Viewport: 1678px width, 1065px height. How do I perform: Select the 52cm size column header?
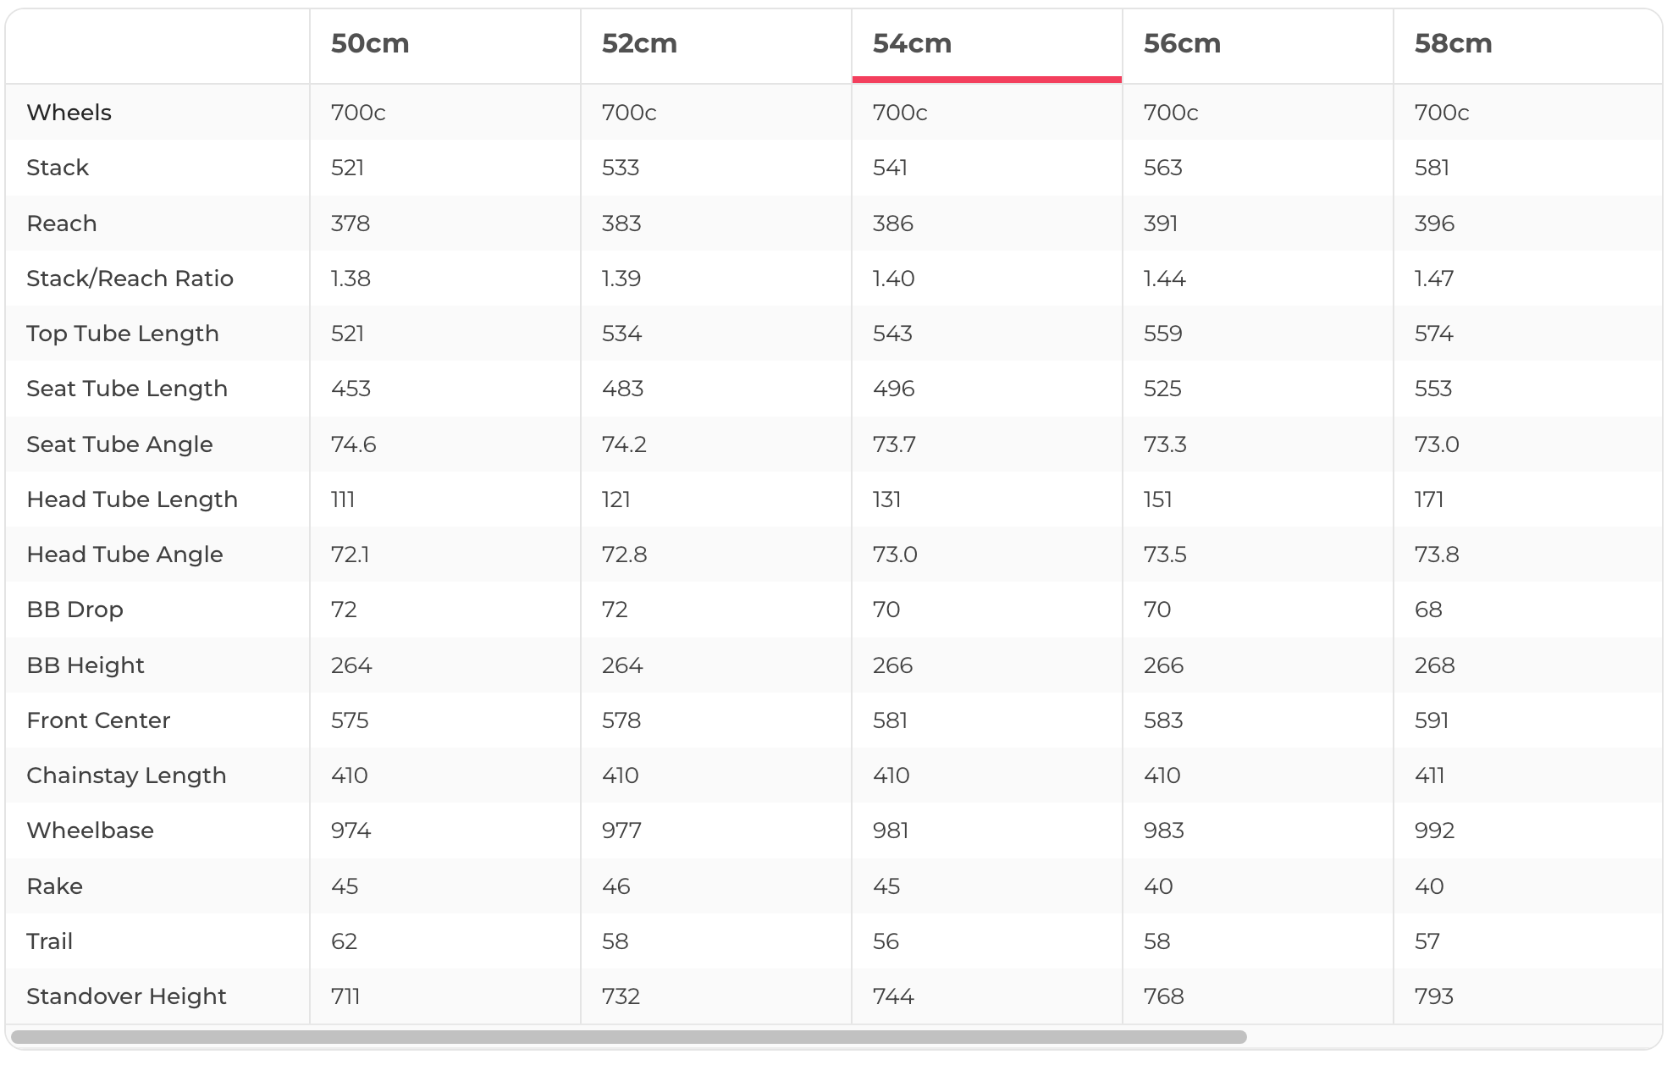[639, 44]
